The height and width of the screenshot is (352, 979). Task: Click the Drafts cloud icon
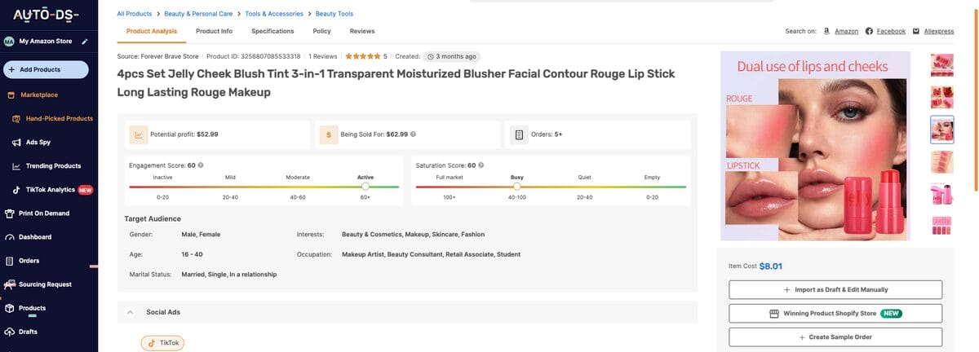pyautogui.click(x=10, y=332)
